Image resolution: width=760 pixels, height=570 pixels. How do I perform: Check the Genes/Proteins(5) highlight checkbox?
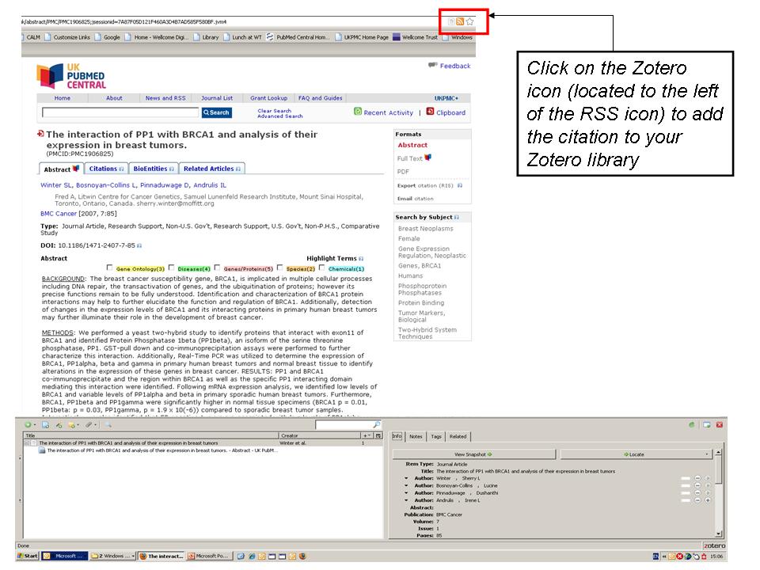(x=217, y=268)
